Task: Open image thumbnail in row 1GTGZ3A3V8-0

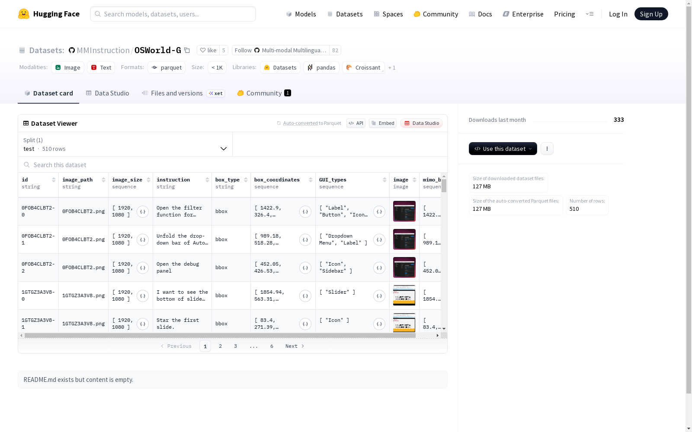Action: [404, 295]
